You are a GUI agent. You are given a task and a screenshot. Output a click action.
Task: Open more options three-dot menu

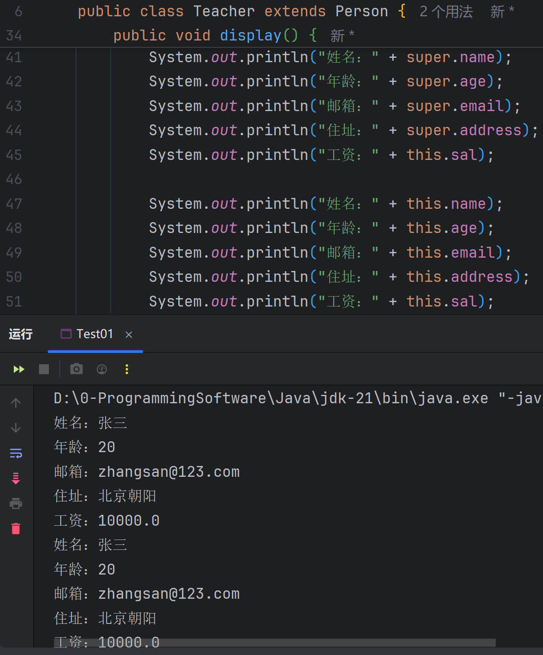(x=127, y=369)
